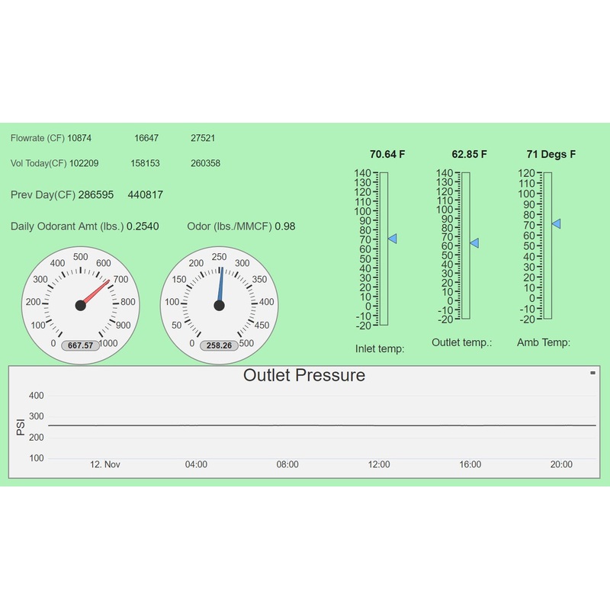Click the red needle on the 0-1000 gauge
The height and width of the screenshot is (610, 610).
pos(97,292)
